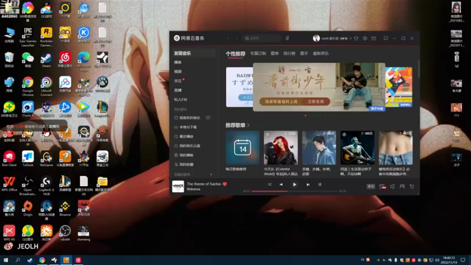
Task: Seek within the song progress bar
Action: tap(294, 191)
